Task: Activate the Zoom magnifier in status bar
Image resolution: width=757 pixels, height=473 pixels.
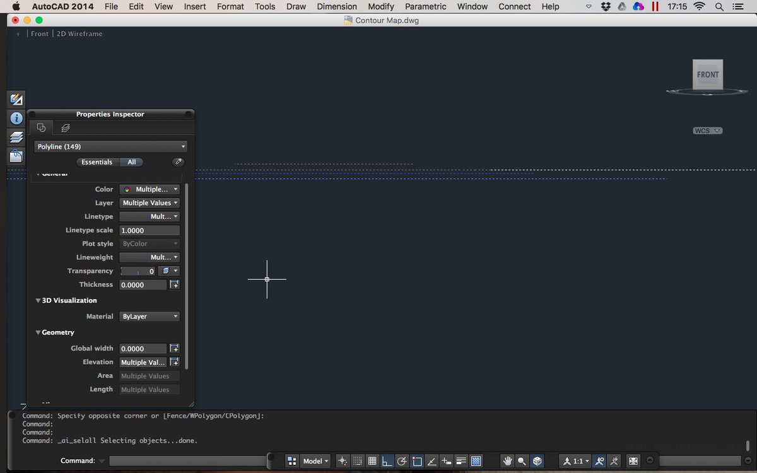Action: point(522,461)
